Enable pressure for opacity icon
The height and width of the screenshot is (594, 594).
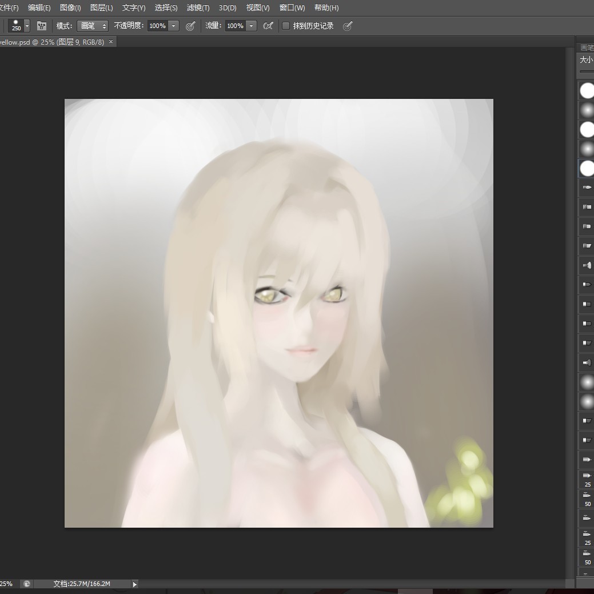point(191,26)
